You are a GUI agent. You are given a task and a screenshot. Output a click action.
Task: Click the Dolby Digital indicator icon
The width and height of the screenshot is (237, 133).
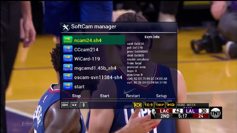tap(138, 105)
